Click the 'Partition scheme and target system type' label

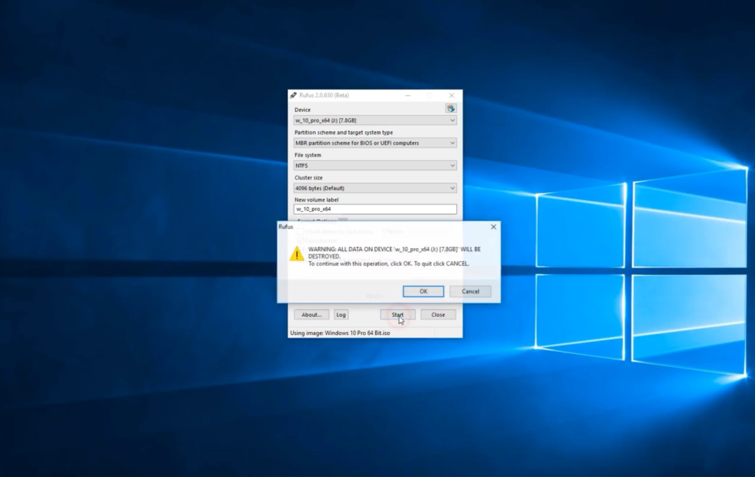(x=344, y=132)
